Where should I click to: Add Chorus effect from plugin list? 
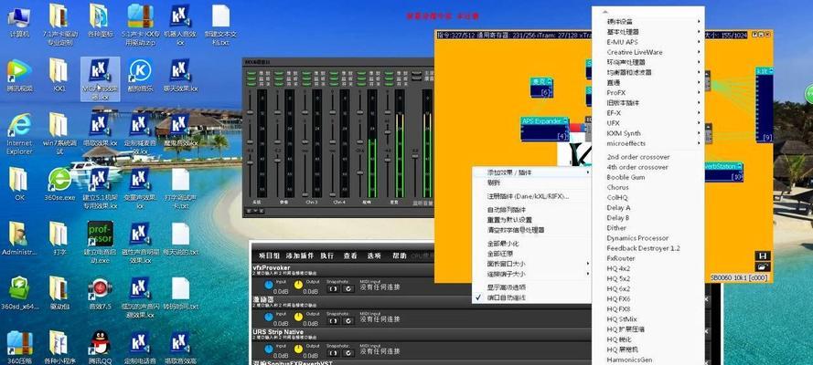point(648,187)
